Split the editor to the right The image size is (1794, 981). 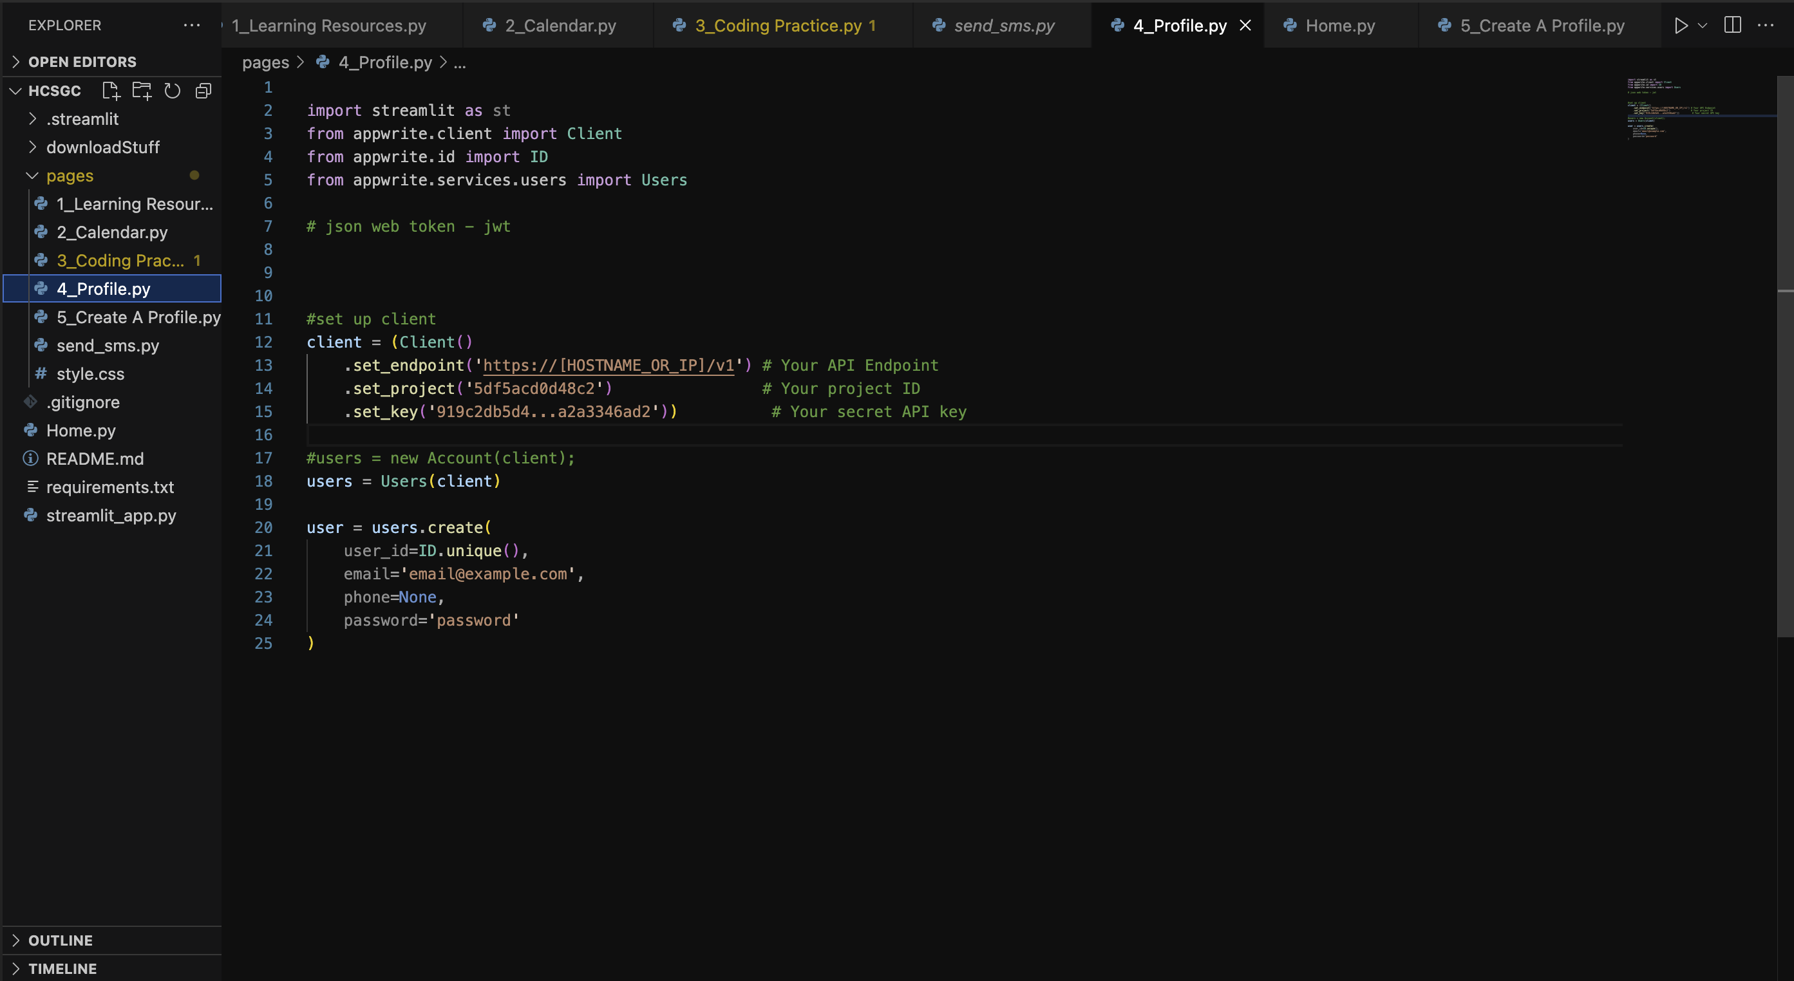pos(1733,26)
